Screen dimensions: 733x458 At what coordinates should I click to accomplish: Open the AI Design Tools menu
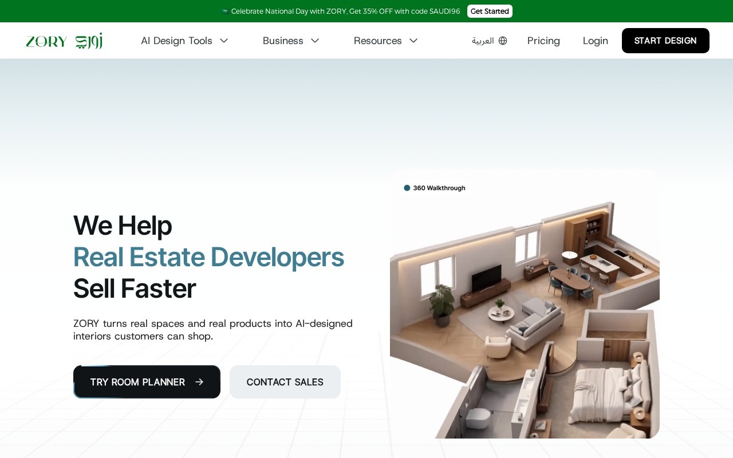[x=184, y=41]
